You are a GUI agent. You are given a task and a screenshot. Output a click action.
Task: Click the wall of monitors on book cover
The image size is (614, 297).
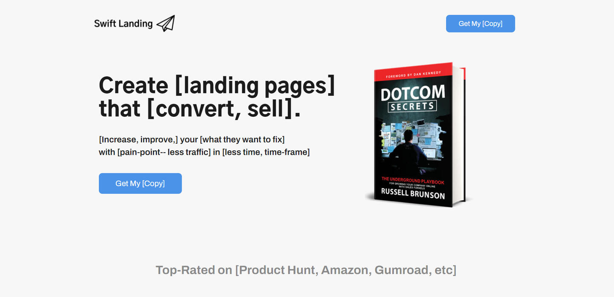point(413,136)
